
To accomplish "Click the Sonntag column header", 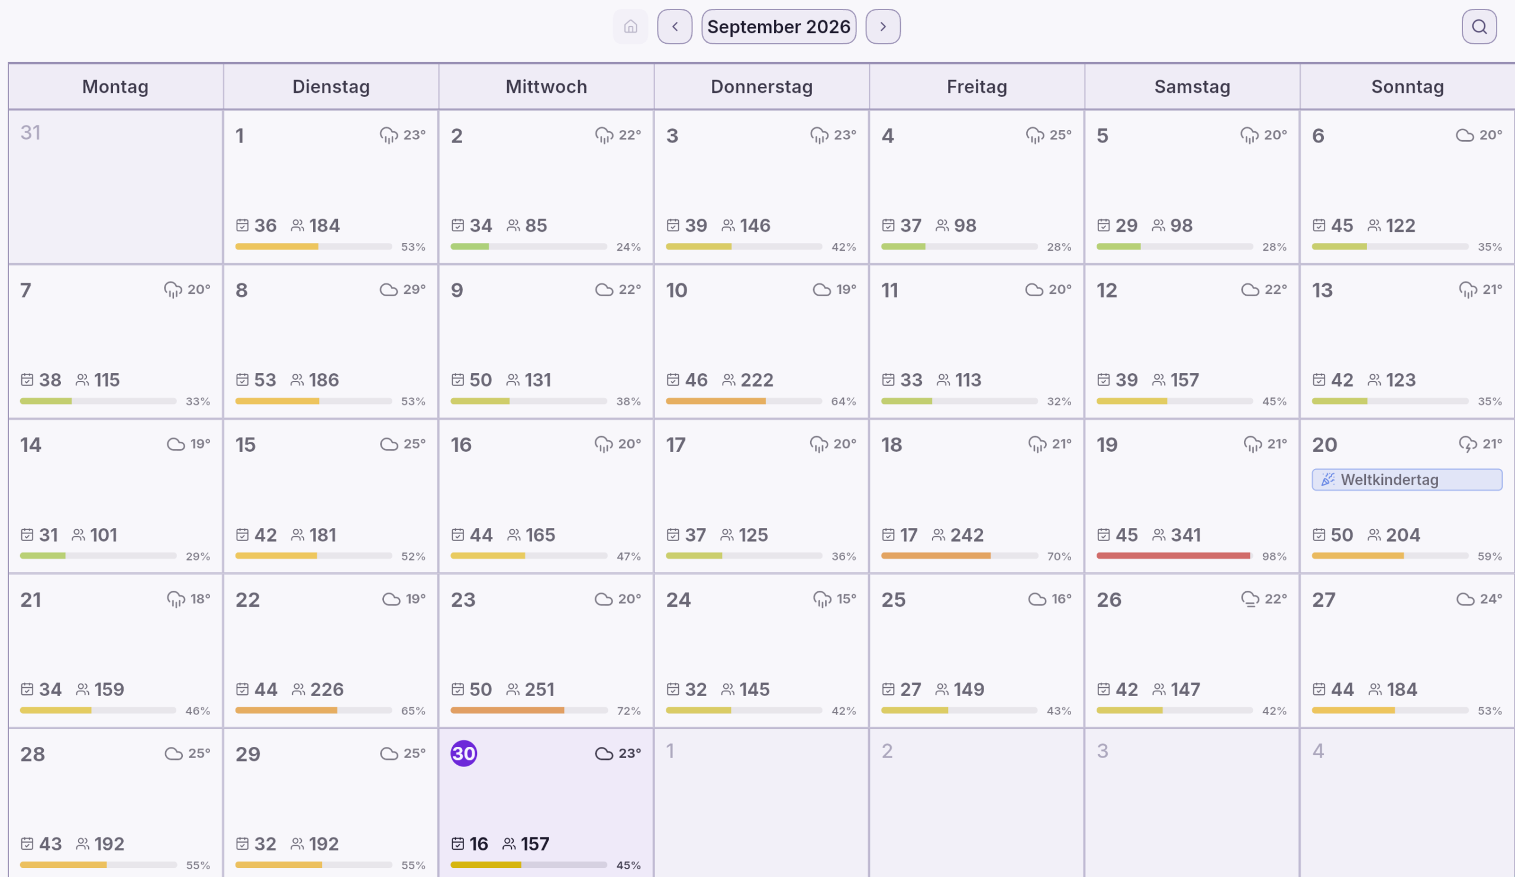I will pyautogui.click(x=1407, y=86).
